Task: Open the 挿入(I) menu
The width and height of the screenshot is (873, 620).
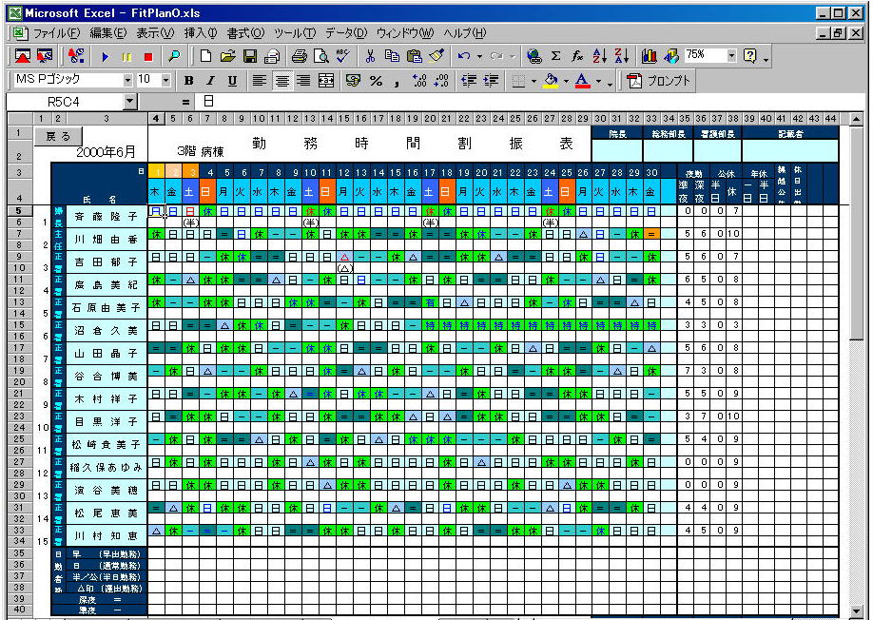Action: click(x=200, y=33)
